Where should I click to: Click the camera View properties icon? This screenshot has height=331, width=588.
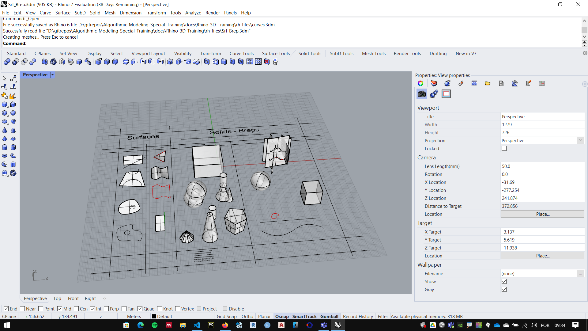pyautogui.click(x=422, y=94)
